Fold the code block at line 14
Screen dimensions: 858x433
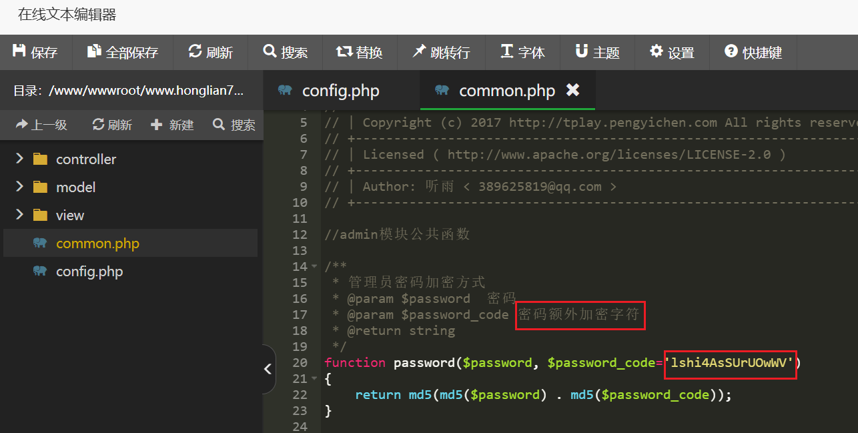[315, 267]
